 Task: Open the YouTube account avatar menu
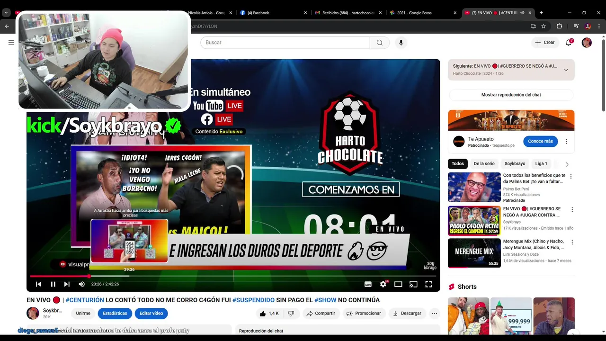(587, 43)
